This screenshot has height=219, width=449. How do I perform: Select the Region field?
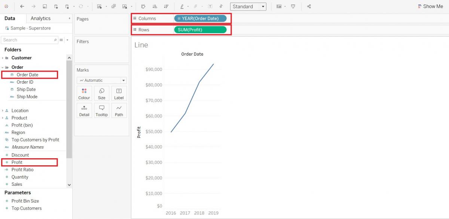[18, 132]
